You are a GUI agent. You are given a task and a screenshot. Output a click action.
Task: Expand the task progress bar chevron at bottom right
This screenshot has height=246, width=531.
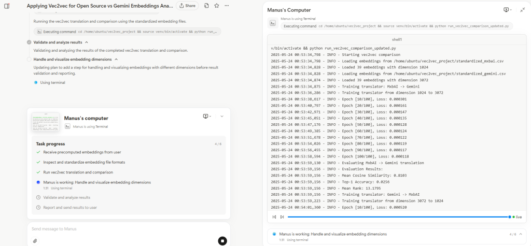click(x=521, y=234)
